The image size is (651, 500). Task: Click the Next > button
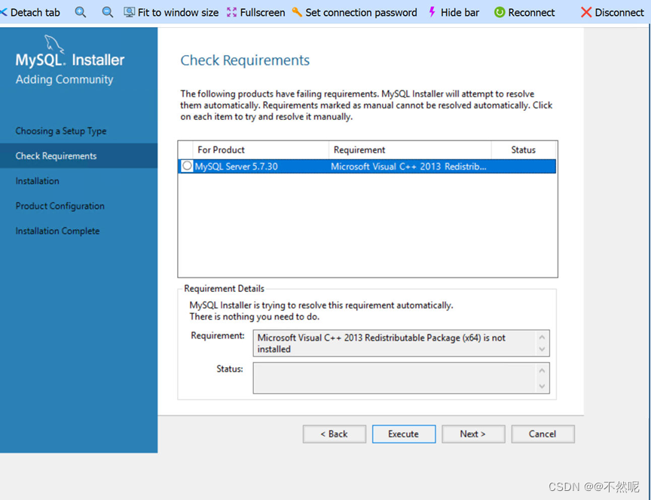point(473,434)
